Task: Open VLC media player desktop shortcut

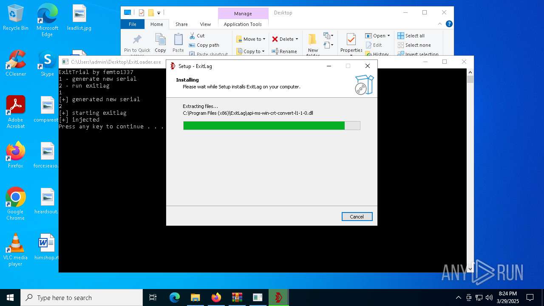Action: click(x=16, y=250)
